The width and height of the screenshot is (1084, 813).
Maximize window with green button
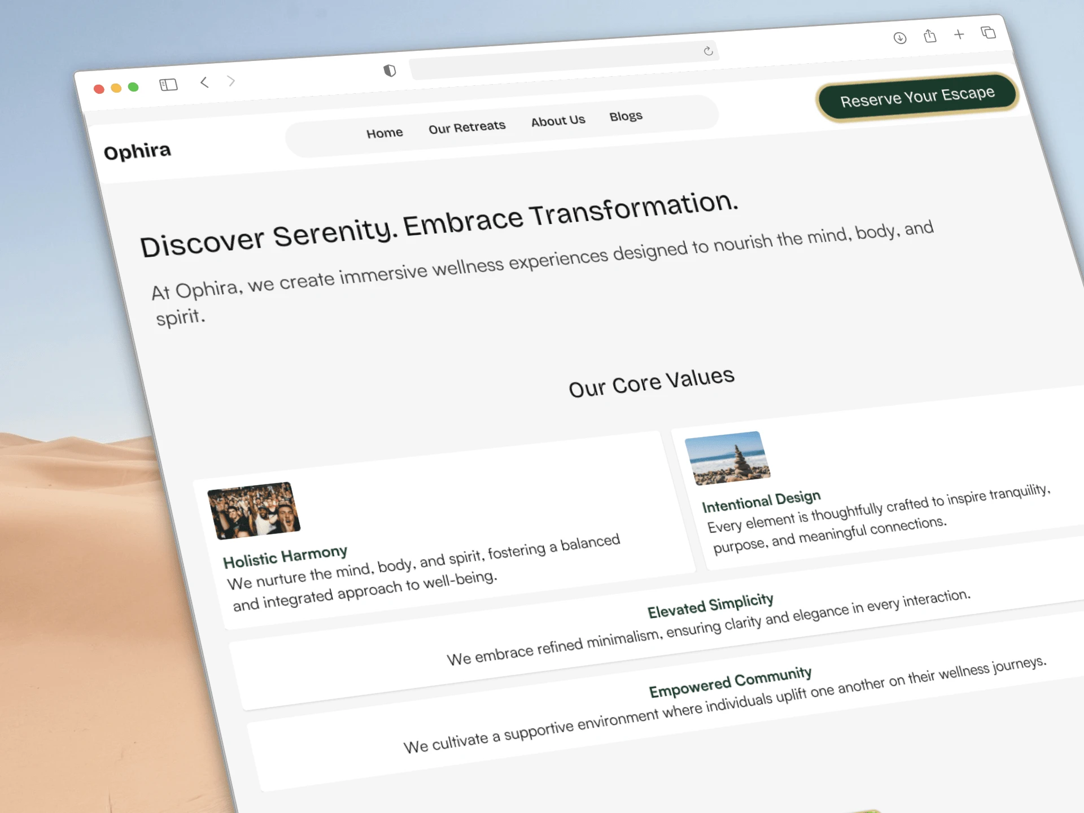[133, 86]
